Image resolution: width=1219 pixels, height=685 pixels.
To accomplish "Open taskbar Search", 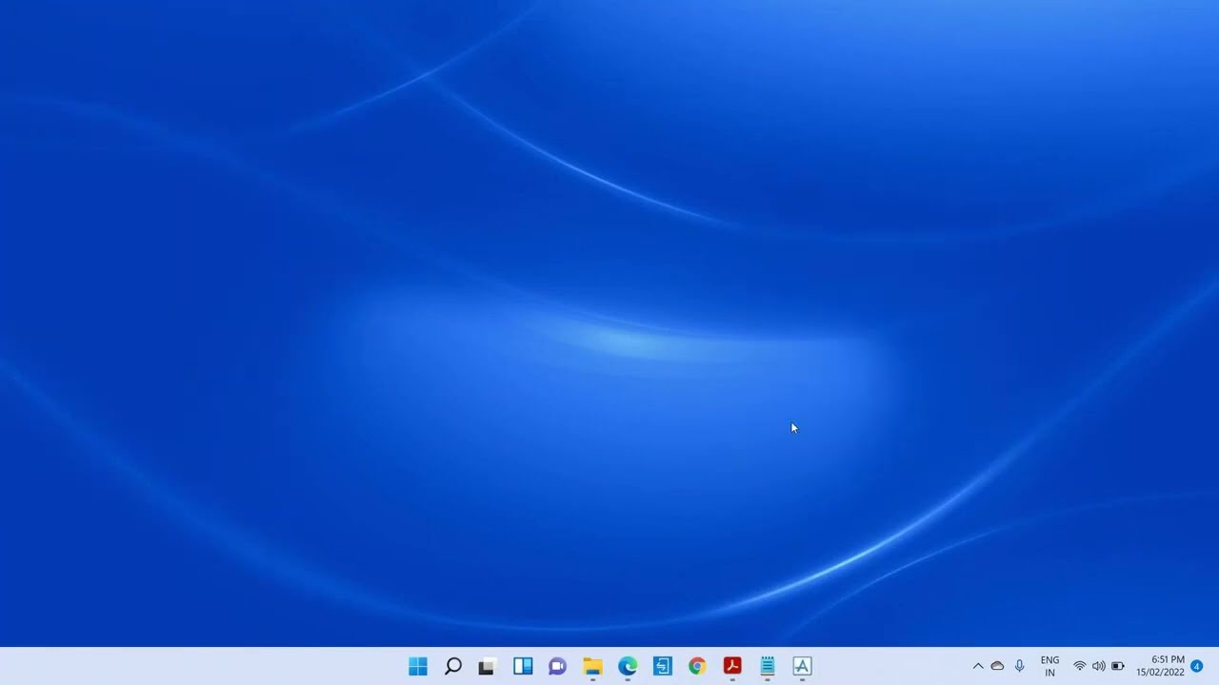I will [453, 666].
